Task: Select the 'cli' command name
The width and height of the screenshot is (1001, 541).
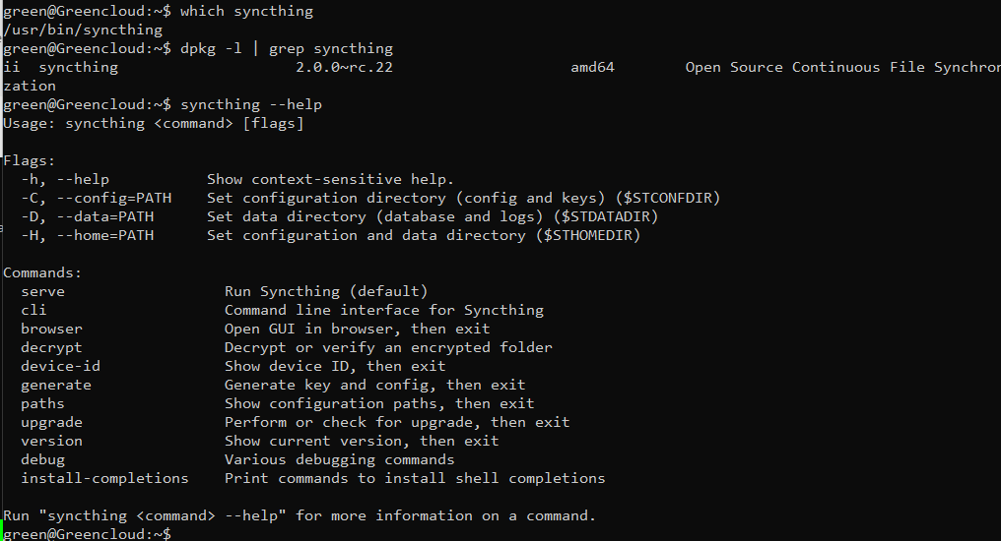Action: coord(33,310)
